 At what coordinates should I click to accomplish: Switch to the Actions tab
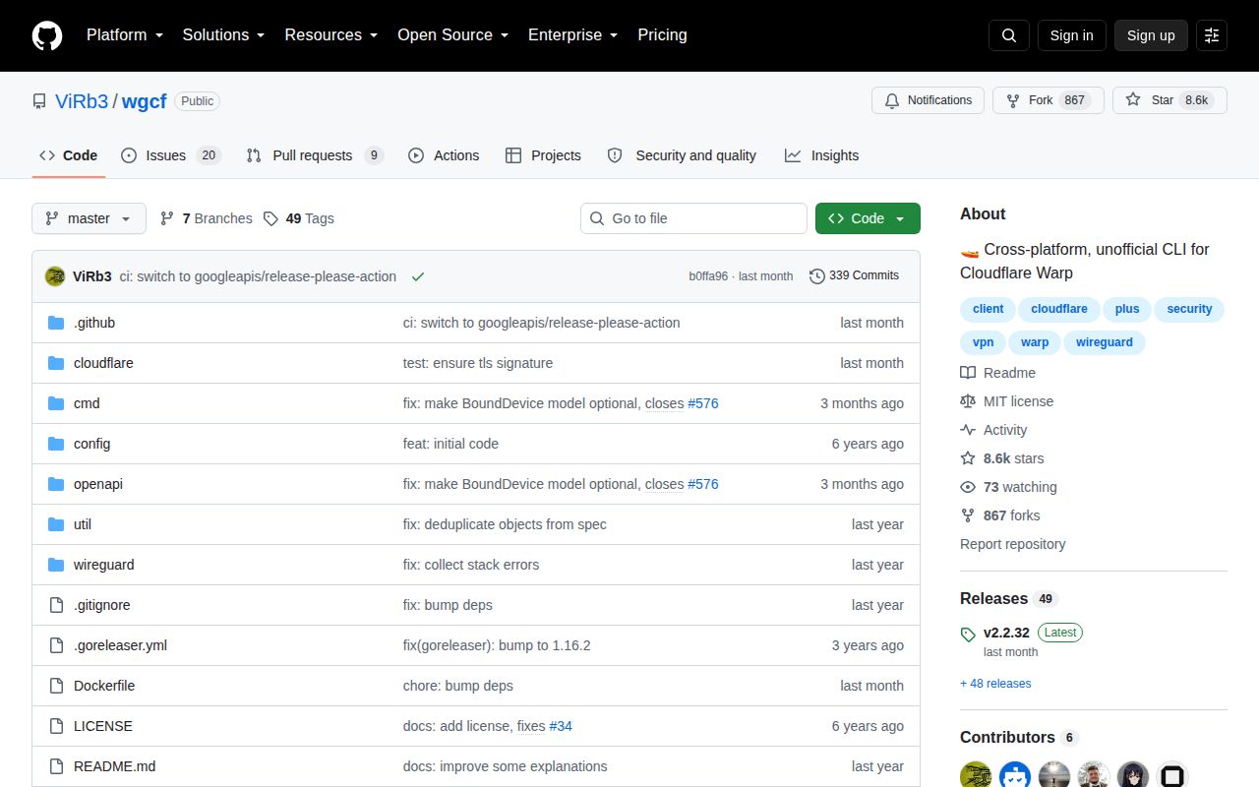(x=444, y=155)
